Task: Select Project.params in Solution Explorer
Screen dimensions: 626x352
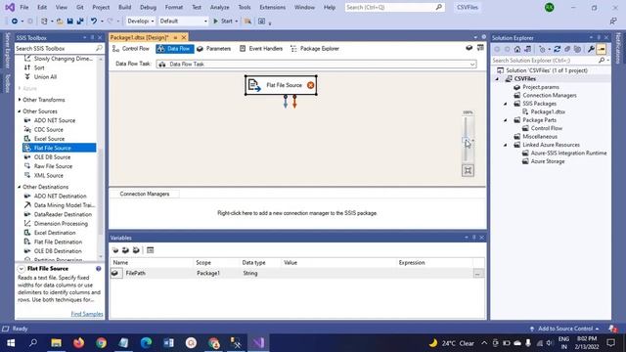Action: [x=541, y=87]
